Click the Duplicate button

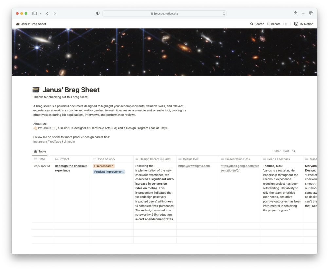274,24
